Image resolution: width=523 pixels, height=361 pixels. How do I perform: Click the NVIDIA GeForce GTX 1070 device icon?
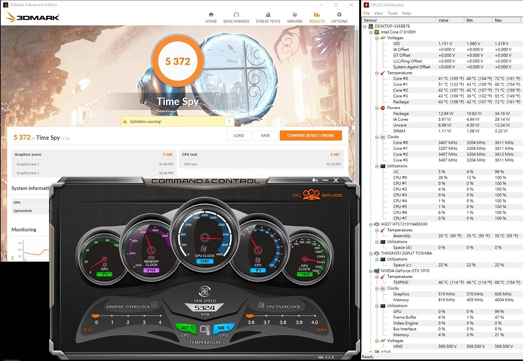pyautogui.click(x=376, y=271)
